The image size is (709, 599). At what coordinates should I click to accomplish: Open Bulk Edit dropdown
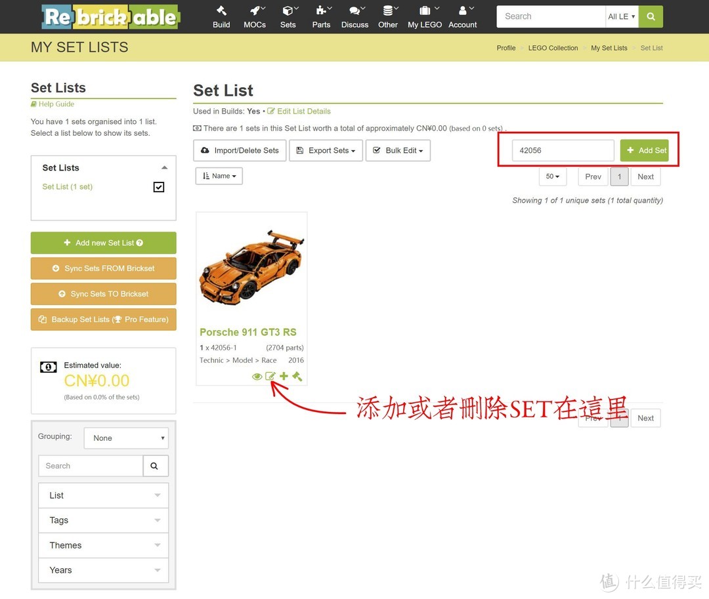tap(398, 150)
